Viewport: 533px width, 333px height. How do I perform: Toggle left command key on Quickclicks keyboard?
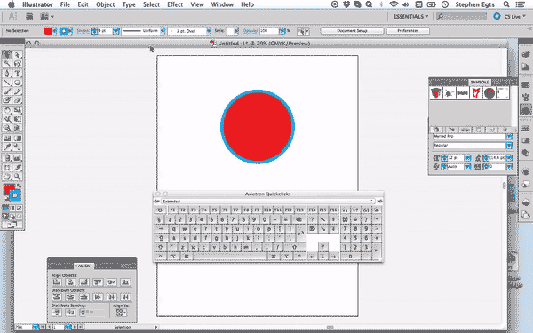[x=187, y=257]
